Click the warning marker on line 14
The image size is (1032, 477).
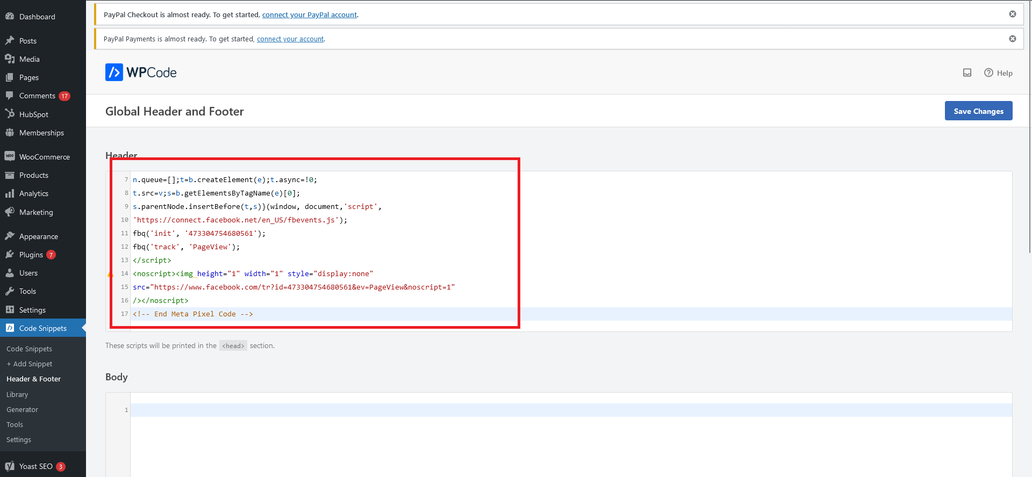pos(110,274)
